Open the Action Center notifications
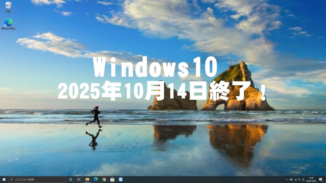Image resolution: width=326 pixels, height=183 pixels. point(320,179)
